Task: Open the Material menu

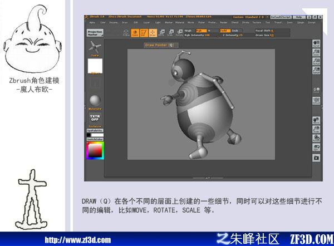Action: click(x=180, y=23)
